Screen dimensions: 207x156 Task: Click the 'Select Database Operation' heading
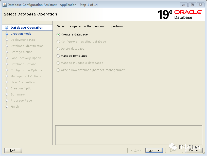click(30, 14)
